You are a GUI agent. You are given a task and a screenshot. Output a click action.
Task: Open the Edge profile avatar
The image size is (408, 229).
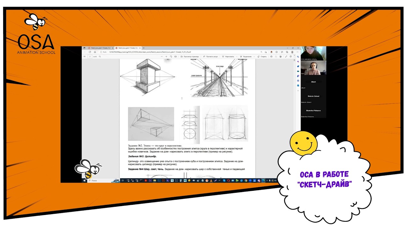292,52
